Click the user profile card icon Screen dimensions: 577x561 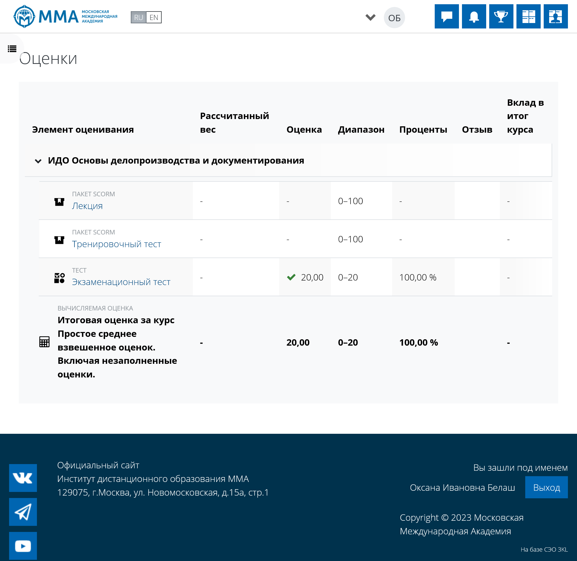point(556,16)
